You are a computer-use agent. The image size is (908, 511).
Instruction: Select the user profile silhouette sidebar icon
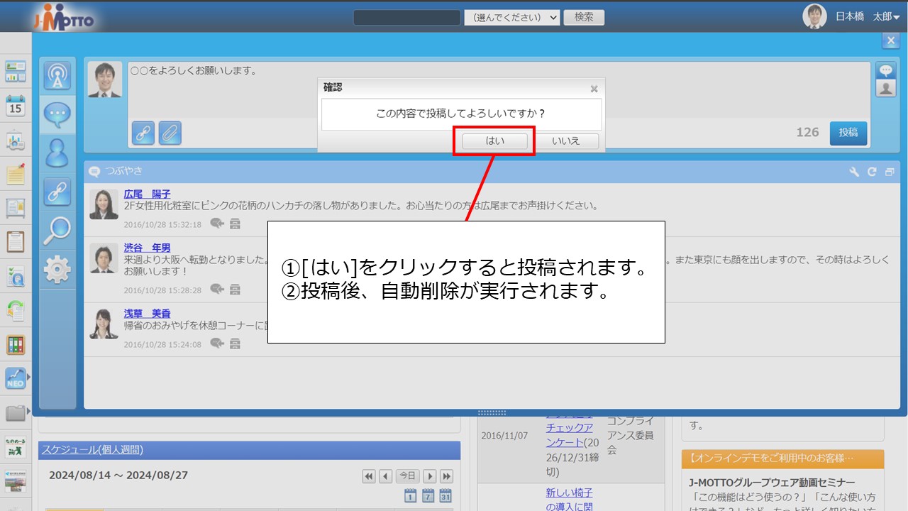(57, 153)
